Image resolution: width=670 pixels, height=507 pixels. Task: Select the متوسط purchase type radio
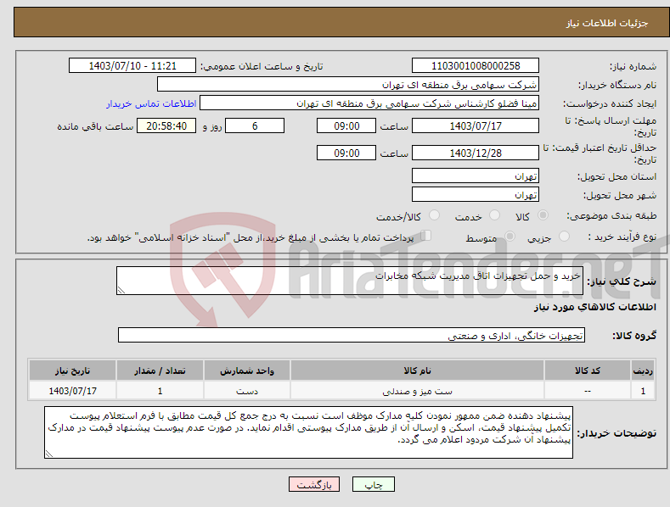[510, 236]
